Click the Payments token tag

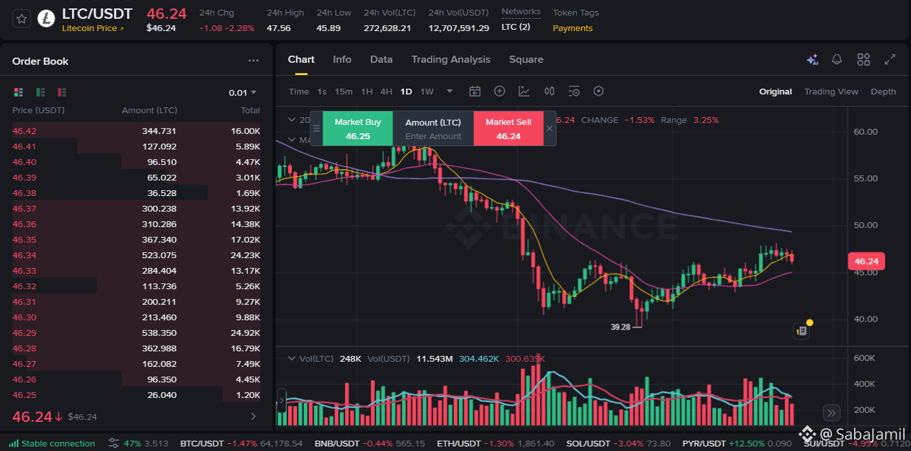[572, 28]
